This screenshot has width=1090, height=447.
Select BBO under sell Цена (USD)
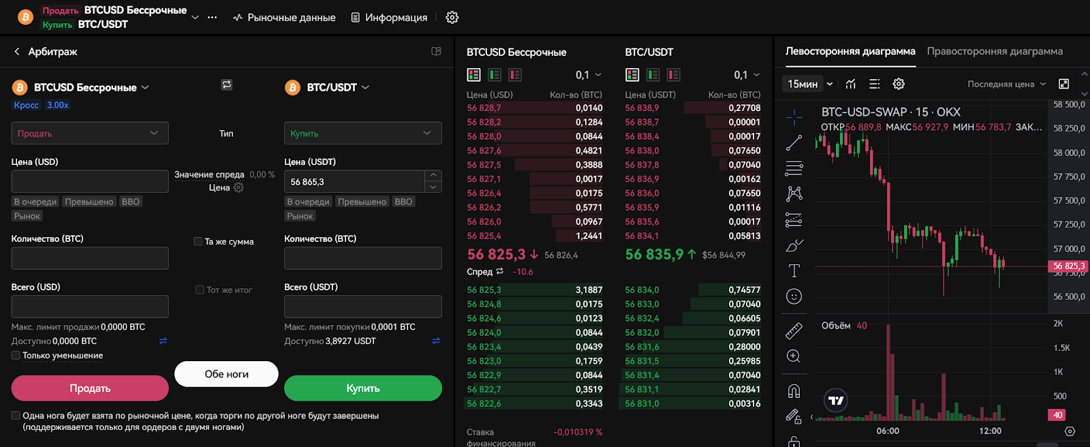131,202
